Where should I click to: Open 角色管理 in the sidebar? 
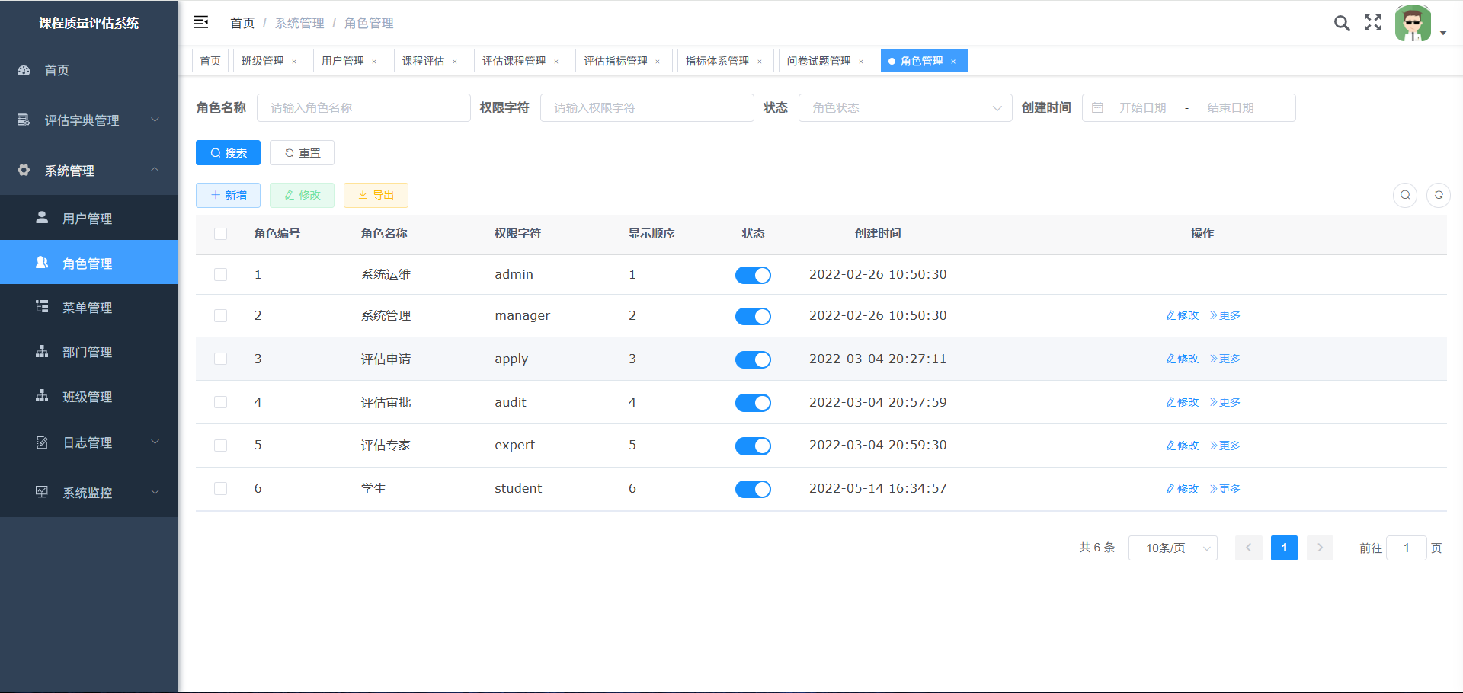pos(89,263)
